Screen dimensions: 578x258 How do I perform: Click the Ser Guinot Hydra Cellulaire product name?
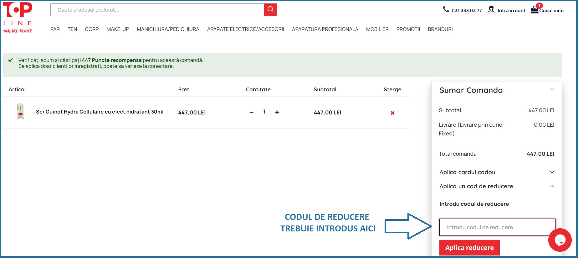[x=100, y=112]
